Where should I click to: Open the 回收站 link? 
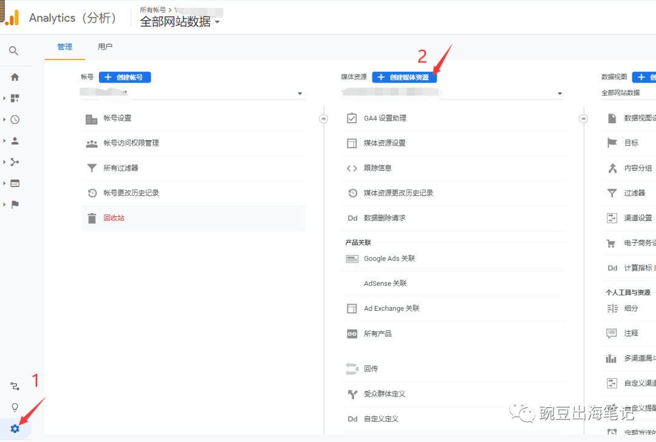[x=114, y=218]
